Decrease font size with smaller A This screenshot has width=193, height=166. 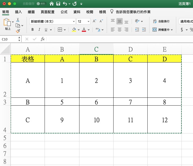pyautogui.click(x=101, y=21)
